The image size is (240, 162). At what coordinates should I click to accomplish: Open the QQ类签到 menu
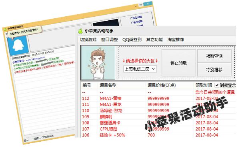point(132,40)
